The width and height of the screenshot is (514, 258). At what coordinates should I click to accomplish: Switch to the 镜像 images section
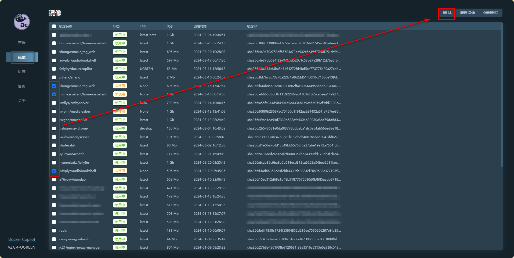(x=22, y=57)
